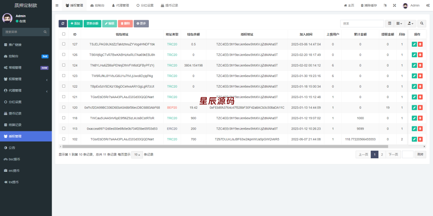Select the 授权管理 top tab

pyautogui.click(x=74, y=5)
